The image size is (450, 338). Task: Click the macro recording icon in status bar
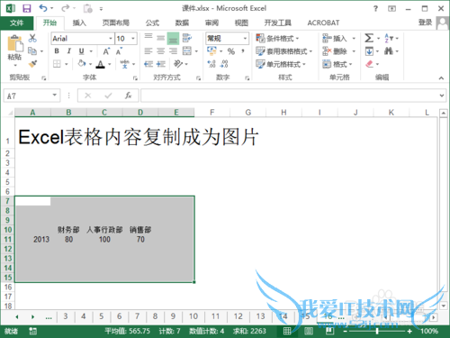click(x=33, y=331)
